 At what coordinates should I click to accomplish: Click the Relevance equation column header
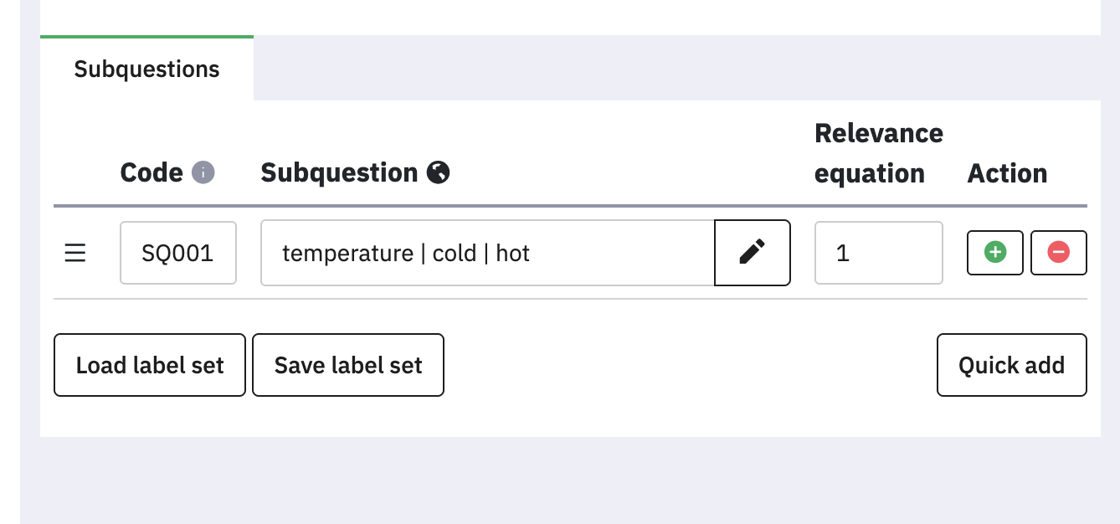click(878, 153)
